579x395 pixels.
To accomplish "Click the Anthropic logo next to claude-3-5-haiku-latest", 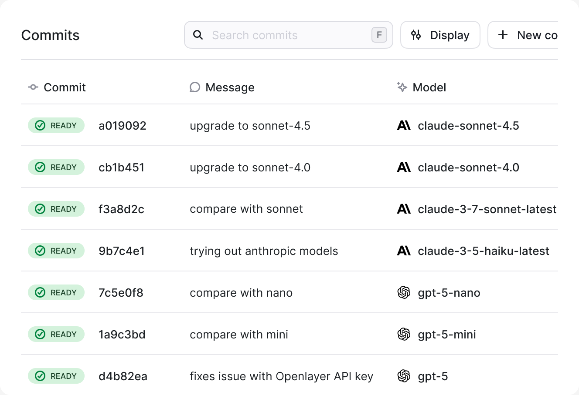I will point(404,251).
